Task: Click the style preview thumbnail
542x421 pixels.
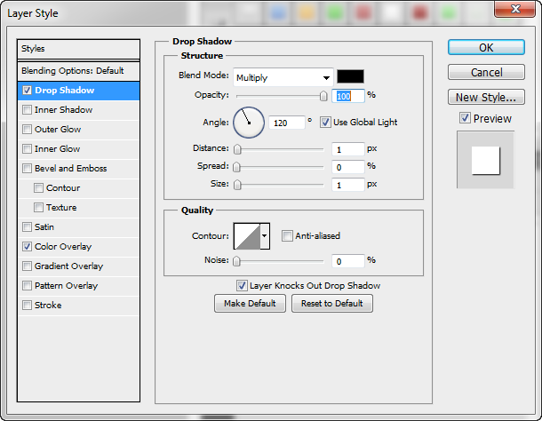Action: coord(485,160)
